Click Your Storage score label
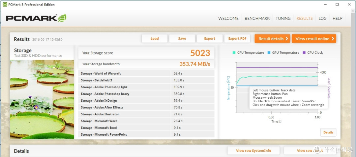Screen dimensions: 356x157 [x=98, y=53]
